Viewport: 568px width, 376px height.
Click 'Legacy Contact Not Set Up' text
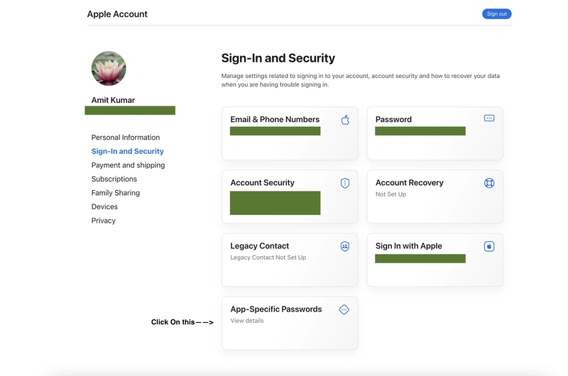click(x=268, y=258)
